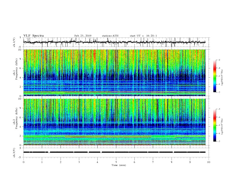Viewport: 235px width, 182px height.
Task: Click the ch.1 colorbar log(PSD) label
Action: pyautogui.click(x=222, y=78)
